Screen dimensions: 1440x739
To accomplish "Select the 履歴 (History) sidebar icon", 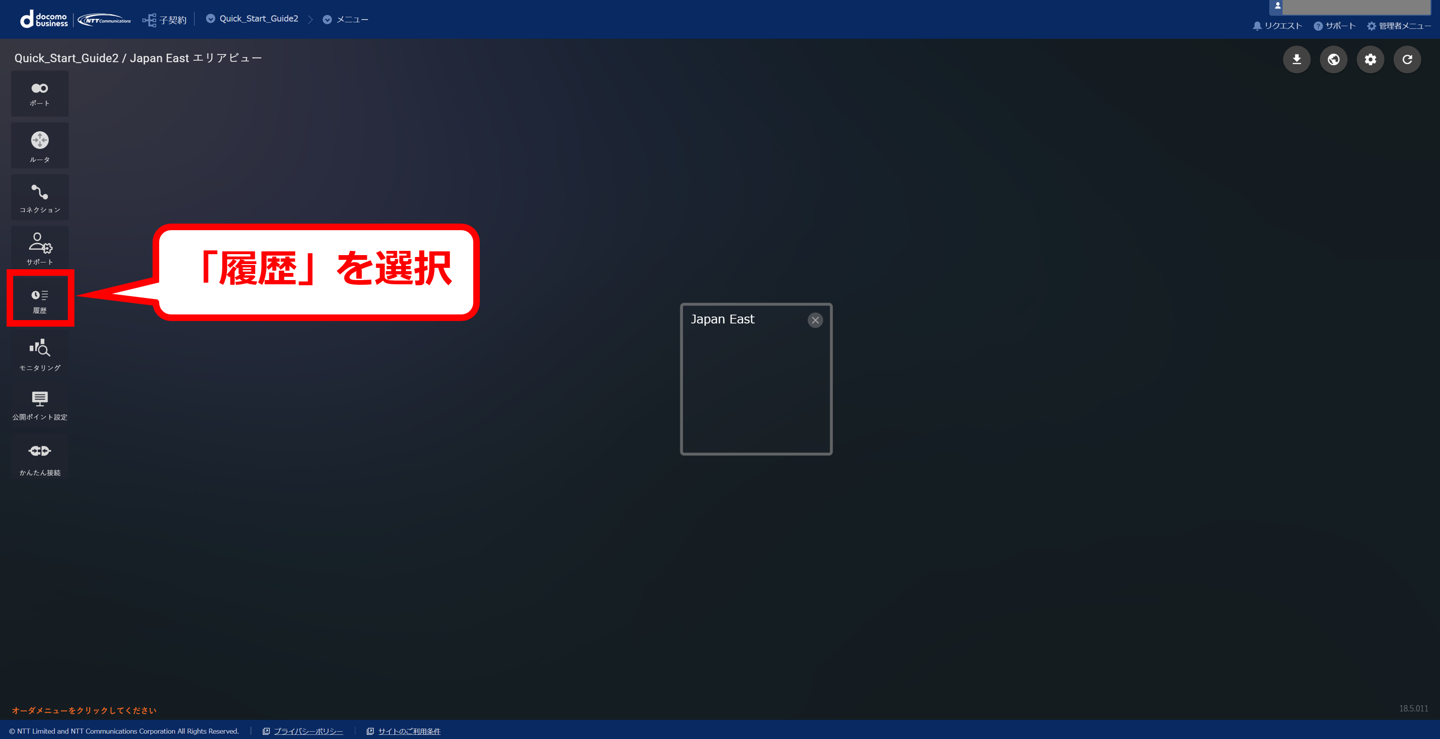I will (40, 300).
